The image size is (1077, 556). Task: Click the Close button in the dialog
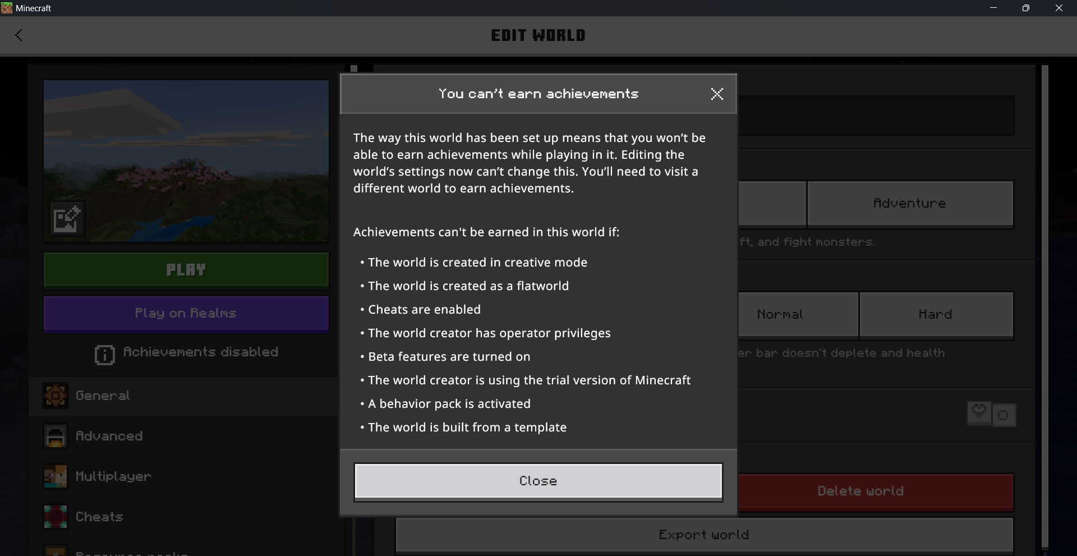538,481
